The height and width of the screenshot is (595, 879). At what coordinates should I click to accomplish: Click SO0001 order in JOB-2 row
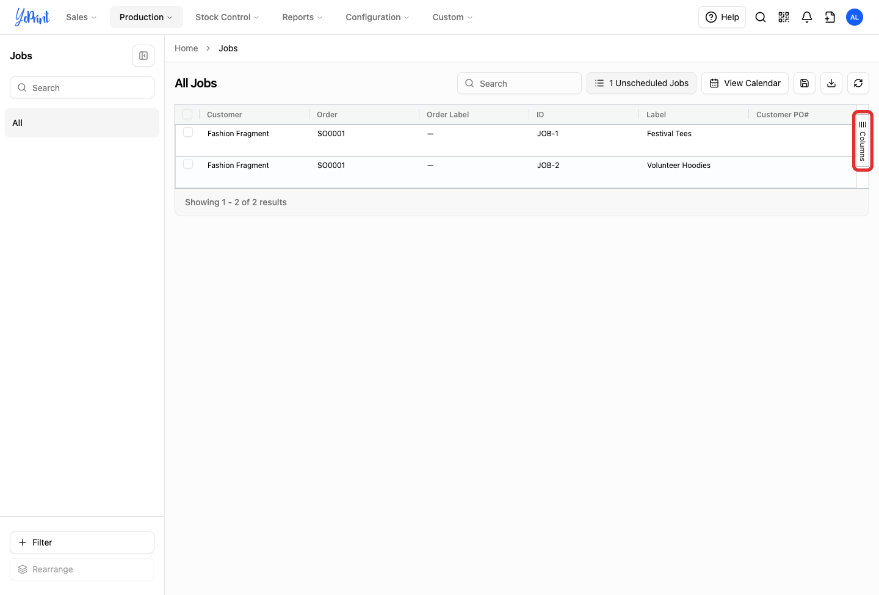coord(331,166)
